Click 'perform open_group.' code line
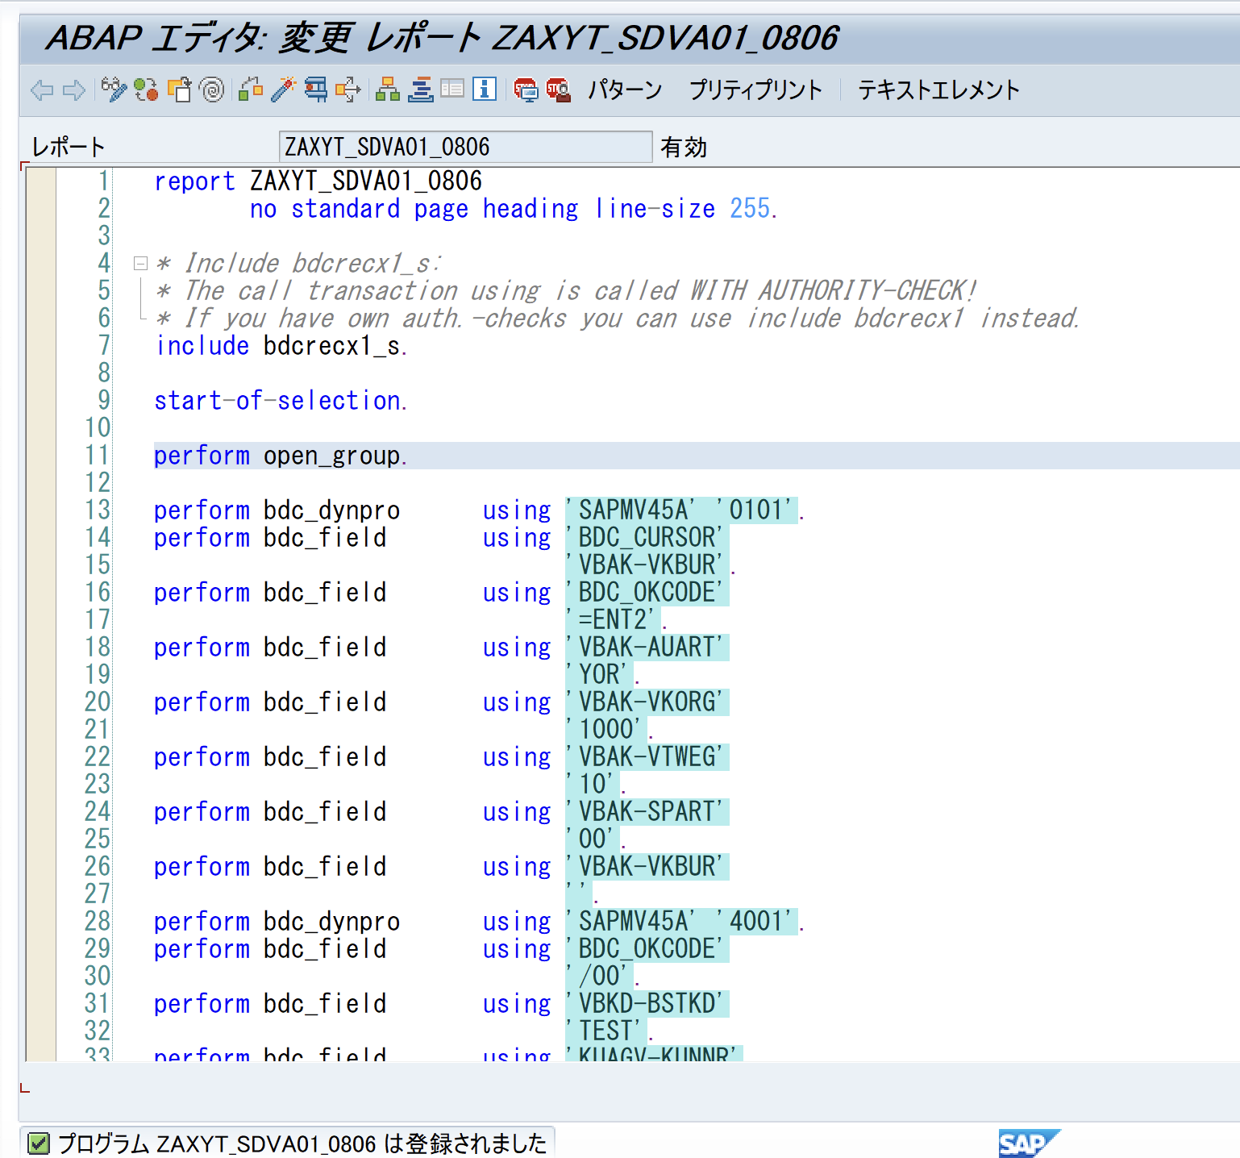Viewport: 1240px width, 1158px height. [x=281, y=456]
